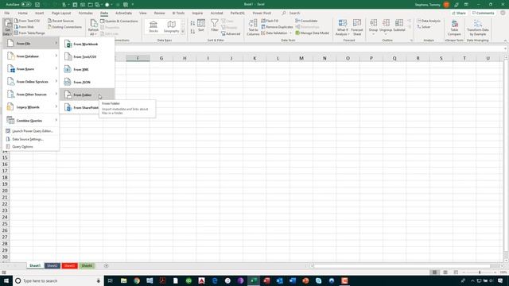The image size is (509, 286).
Task: Select the Sheet2 tab
Action: pyautogui.click(x=52, y=265)
